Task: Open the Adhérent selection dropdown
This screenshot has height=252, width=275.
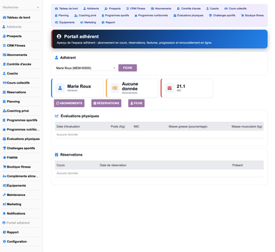Action: (x=85, y=68)
